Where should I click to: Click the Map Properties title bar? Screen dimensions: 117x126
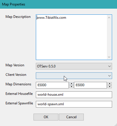(58, 4)
